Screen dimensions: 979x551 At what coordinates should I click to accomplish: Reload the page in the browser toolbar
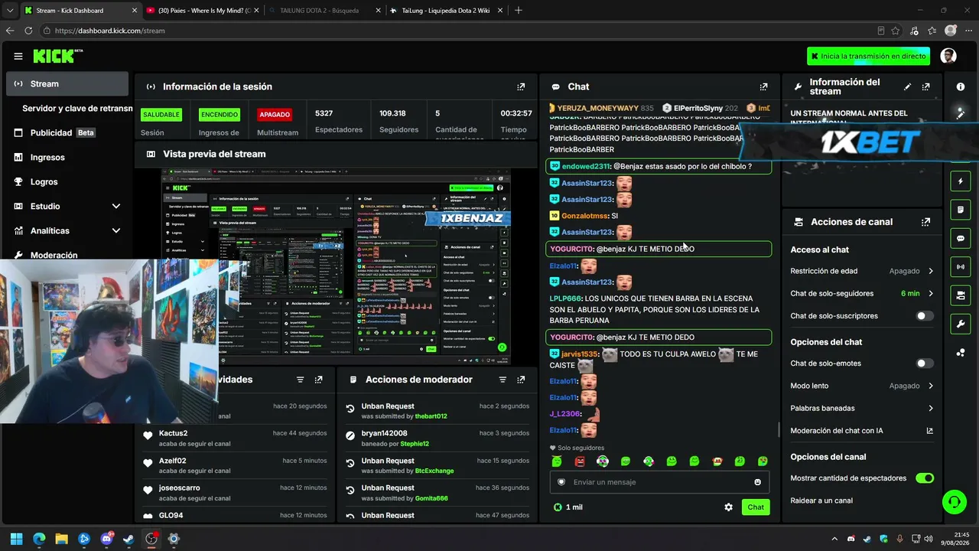(28, 31)
